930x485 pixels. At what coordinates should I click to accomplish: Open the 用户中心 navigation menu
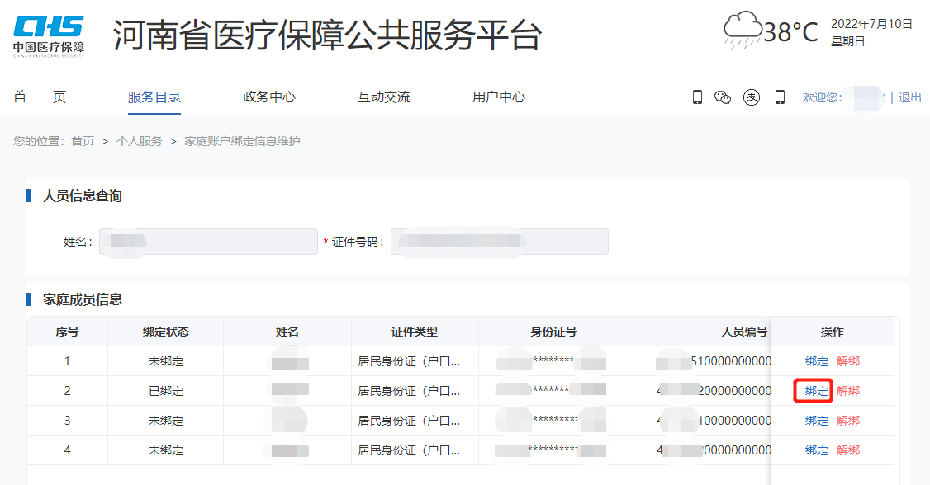[497, 97]
